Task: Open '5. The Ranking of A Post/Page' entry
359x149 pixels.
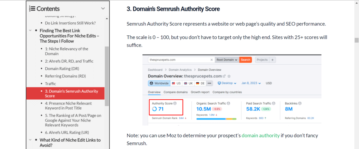Action: point(73,120)
